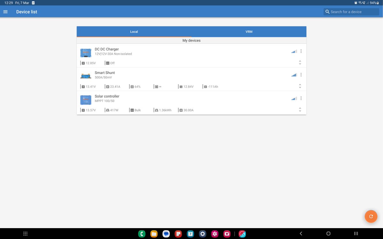The image size is (383, 239).
Task: Click the MPPT 100/50 model text
Action: tap(104, 101)
